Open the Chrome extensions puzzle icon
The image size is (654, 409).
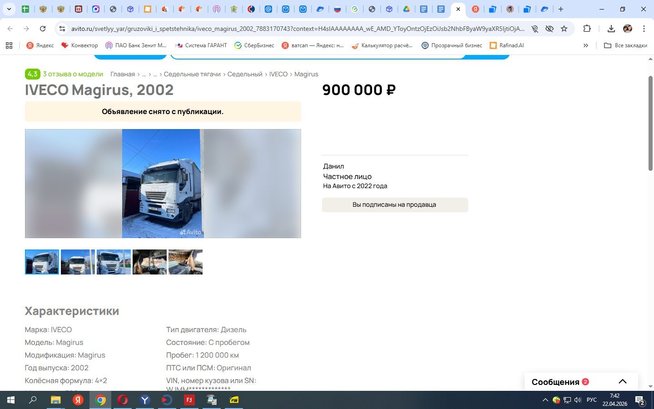coord(587,29)
